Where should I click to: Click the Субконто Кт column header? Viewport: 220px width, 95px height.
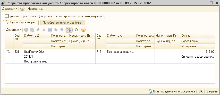point(120,36)
